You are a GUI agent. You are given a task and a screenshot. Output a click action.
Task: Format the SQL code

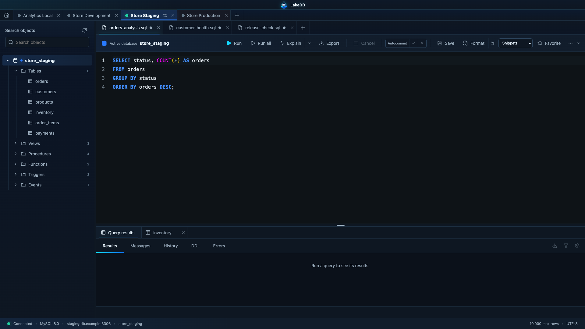(x=473, y=43)
